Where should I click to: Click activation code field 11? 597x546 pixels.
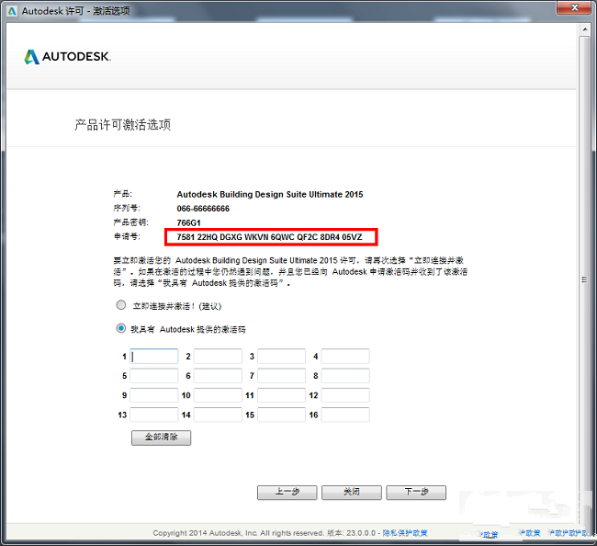[281, 395]
